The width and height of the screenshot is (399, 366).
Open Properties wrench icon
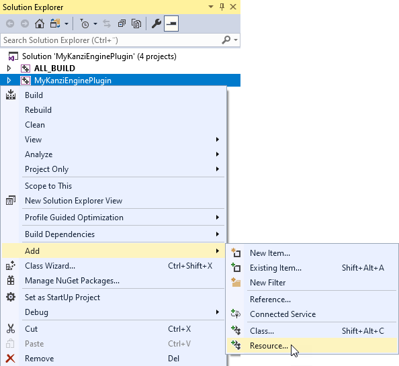pyautogui.click(x=157, y=24)
